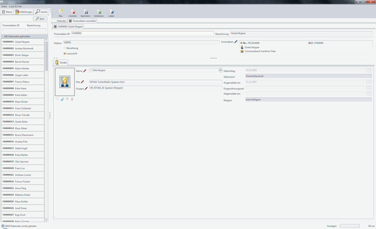Open record FA000010 Klaus Nickel
The width and height of the screenshot is (376, 229).
pos(23,101)
